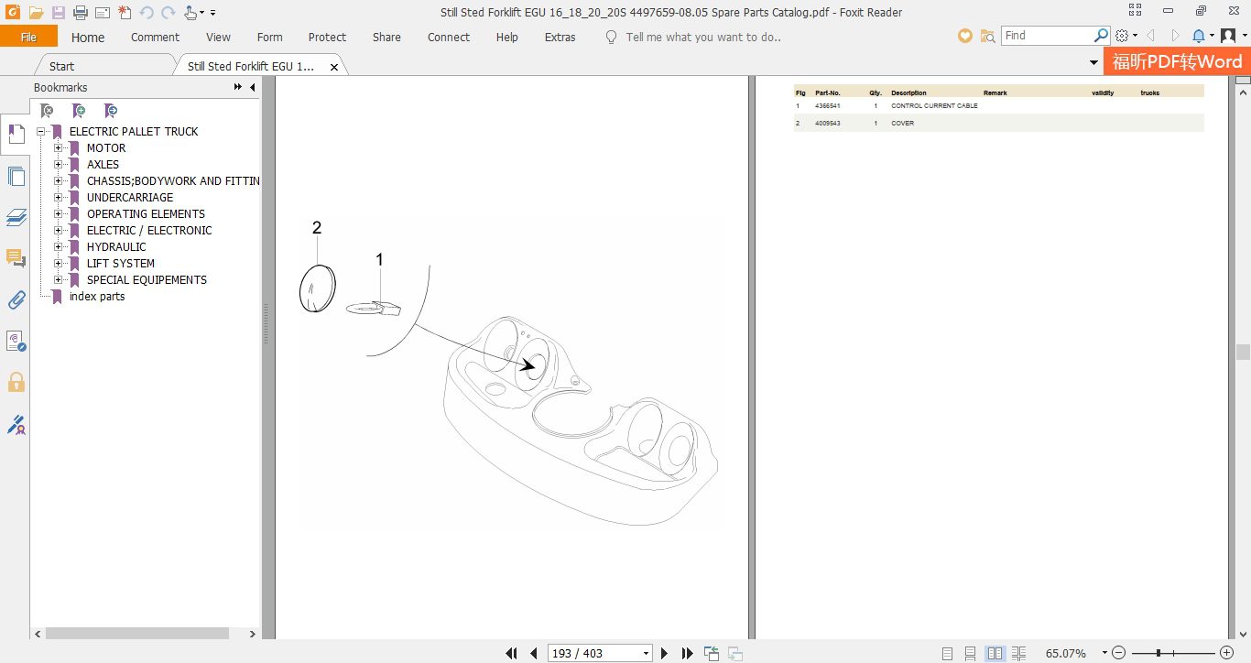Open the Security lock panel

16,382
